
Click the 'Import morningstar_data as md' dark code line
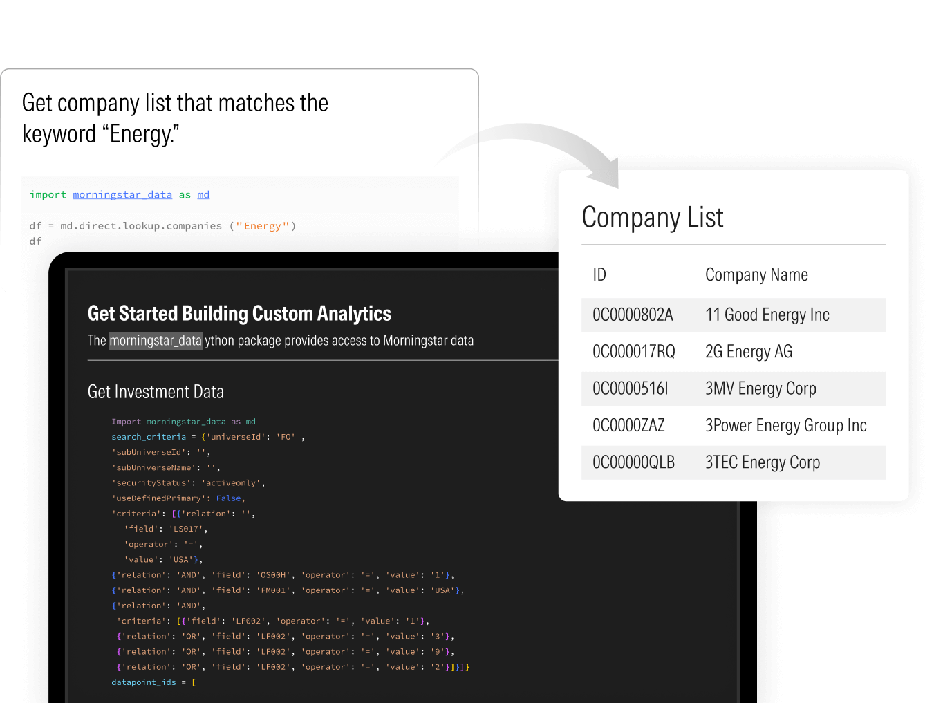183,422
